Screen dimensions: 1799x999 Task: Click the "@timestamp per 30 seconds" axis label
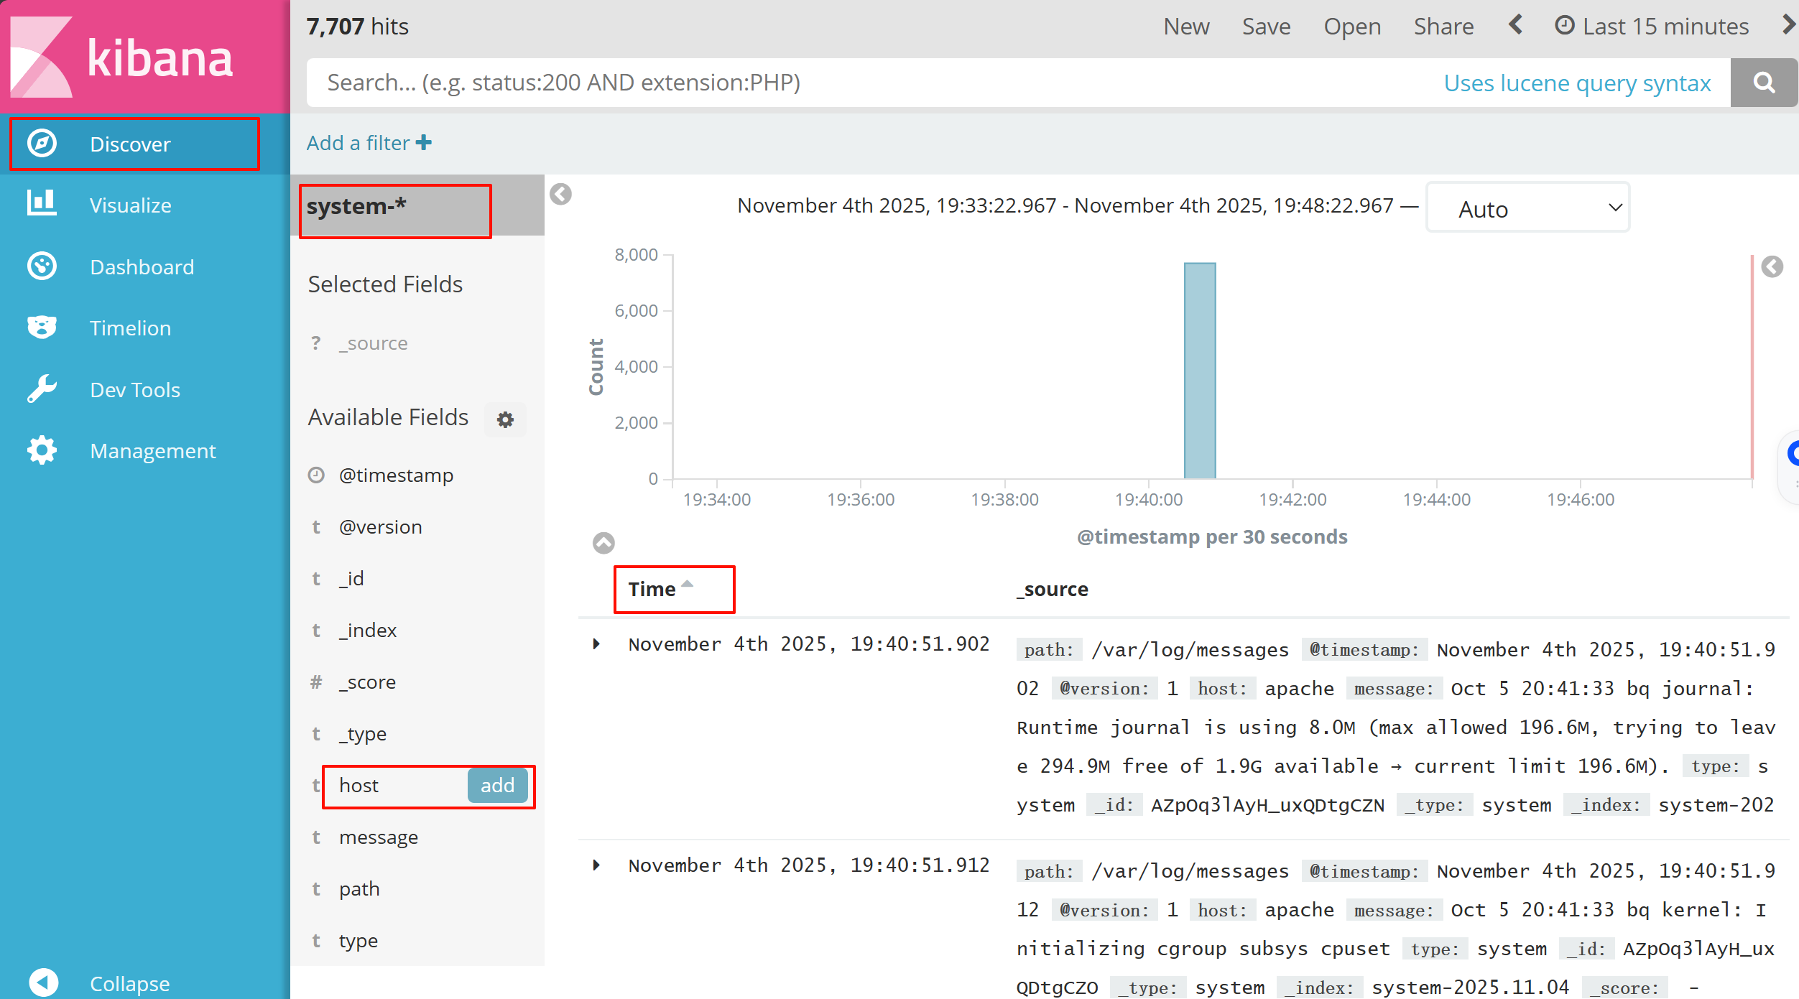point(1212,536)
